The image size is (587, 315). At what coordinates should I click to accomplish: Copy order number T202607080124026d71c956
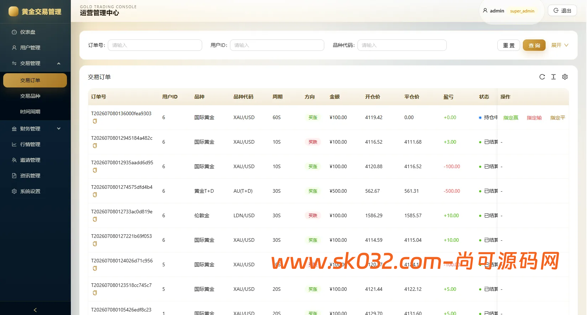click(x=95, y=268)
